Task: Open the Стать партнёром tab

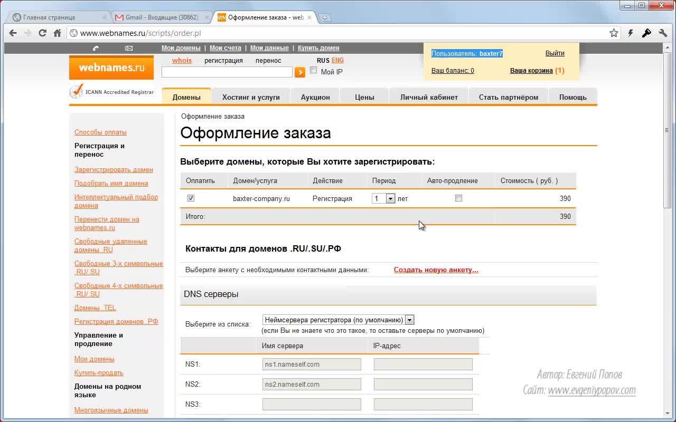Action: 509,97
